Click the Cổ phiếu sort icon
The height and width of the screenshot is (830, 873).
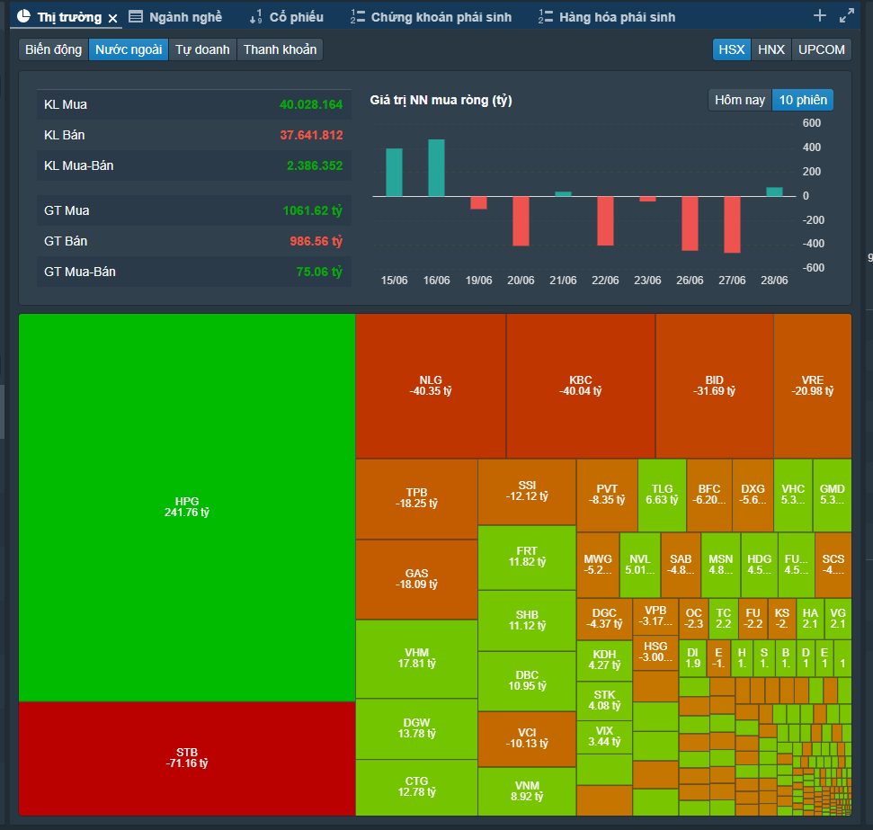pyautogui.click(x=255, y=17)
